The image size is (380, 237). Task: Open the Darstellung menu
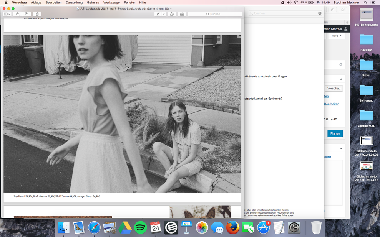coord(74,2)
